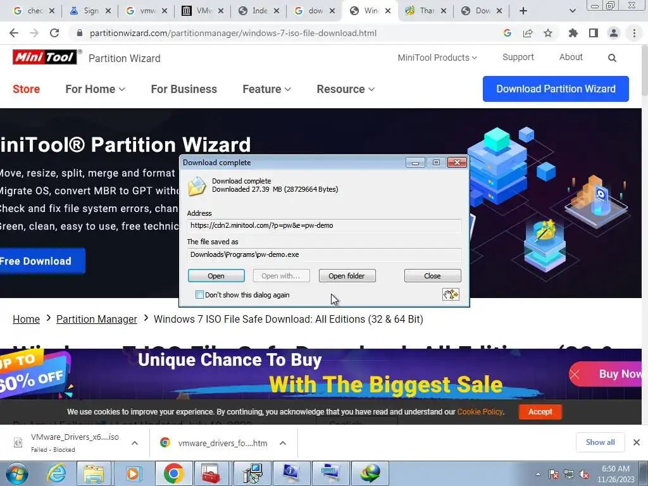Accept the cookie notice
Image resolution: width=648 pixels, height=486 pixels.
click(x=540, y=411)
